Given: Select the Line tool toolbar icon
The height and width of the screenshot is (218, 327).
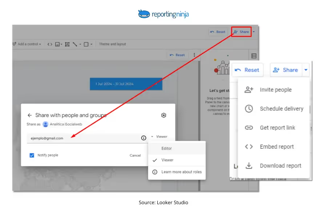Looking at the screenshot, I should click(x=75, y=44).
